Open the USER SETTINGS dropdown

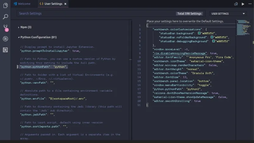click(228, 14)
